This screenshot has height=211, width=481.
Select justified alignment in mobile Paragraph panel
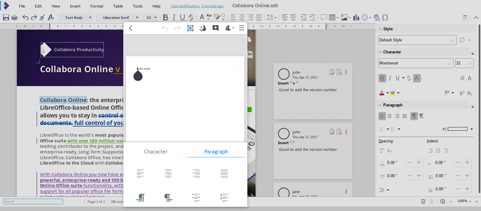224,173
